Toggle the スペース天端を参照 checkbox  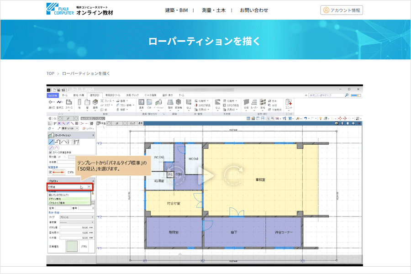pos(51,152)
